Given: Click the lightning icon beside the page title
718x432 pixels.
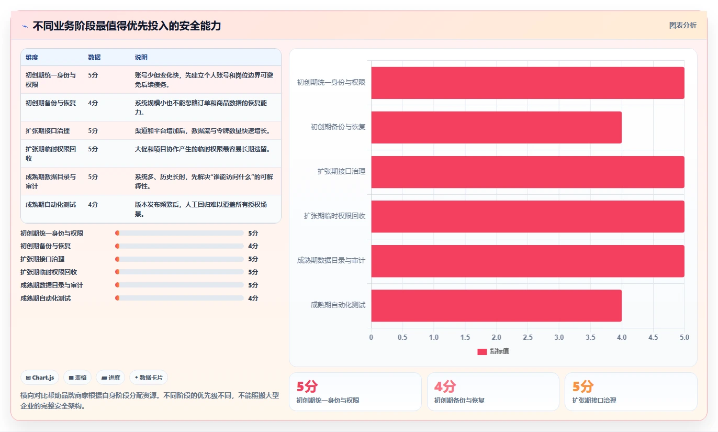Looking at the screenshot, I should coord(25,26).
